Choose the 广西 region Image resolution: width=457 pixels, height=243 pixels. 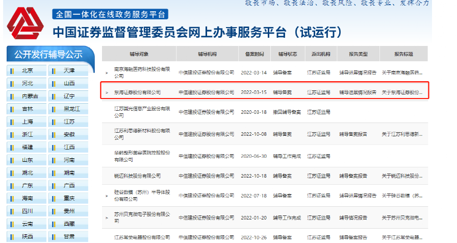[x=68, y=185]
